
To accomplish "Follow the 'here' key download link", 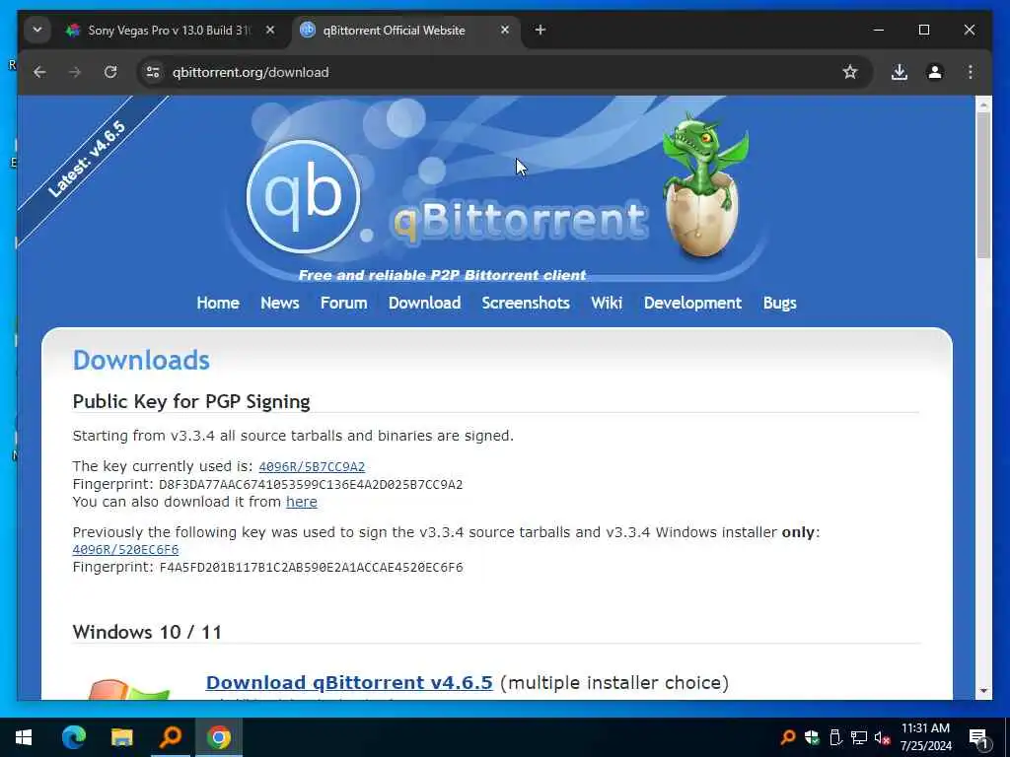I will (302, 502).
